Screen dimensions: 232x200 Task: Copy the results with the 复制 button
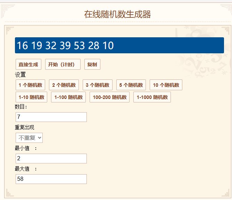click(92, 64)
